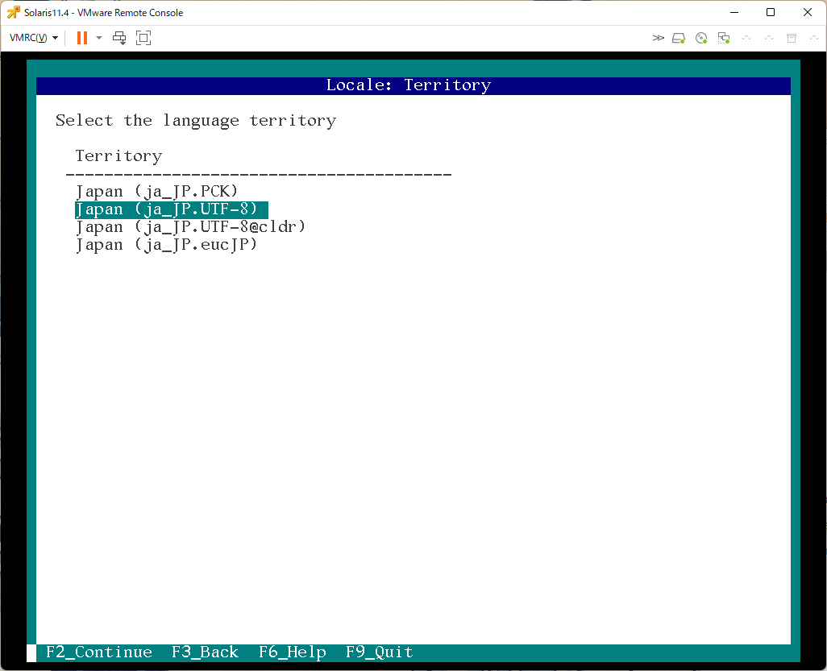Select Japan (ja_JP.eucJP) territory
Screen dimensions: 827x671
click(167, 245)
